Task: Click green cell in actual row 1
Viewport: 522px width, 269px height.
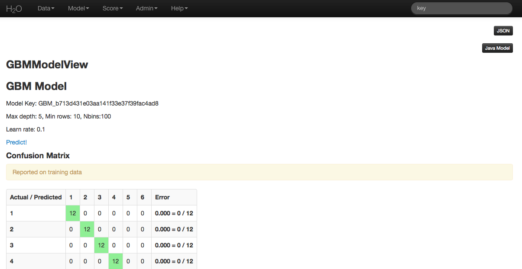Action: tap(73, 213)
